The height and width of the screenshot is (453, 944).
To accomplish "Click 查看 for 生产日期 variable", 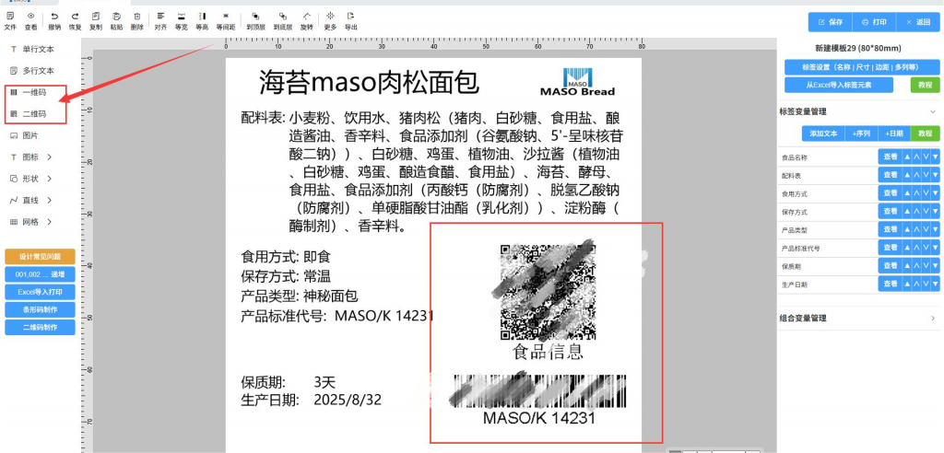I will click(x=890, y=284).
